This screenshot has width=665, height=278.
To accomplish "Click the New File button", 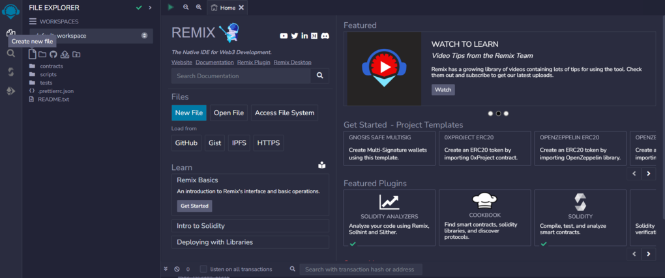I will coord(188,113).
